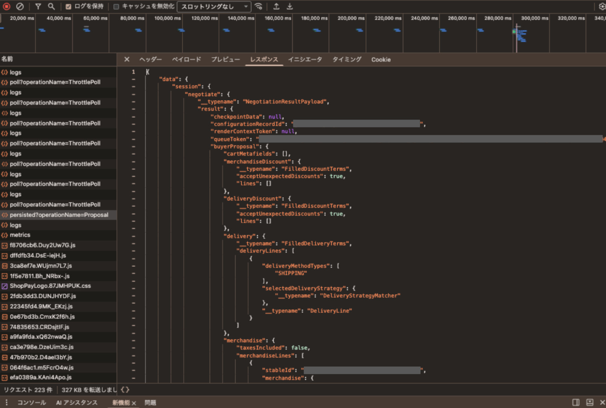
Task: Collapse the "data" JSON line
Action: [133, 79]
